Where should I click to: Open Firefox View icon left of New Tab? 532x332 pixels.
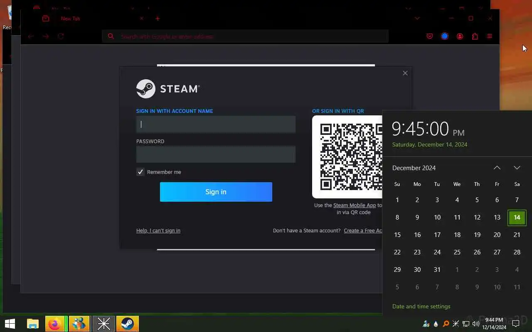click(46, 18)
